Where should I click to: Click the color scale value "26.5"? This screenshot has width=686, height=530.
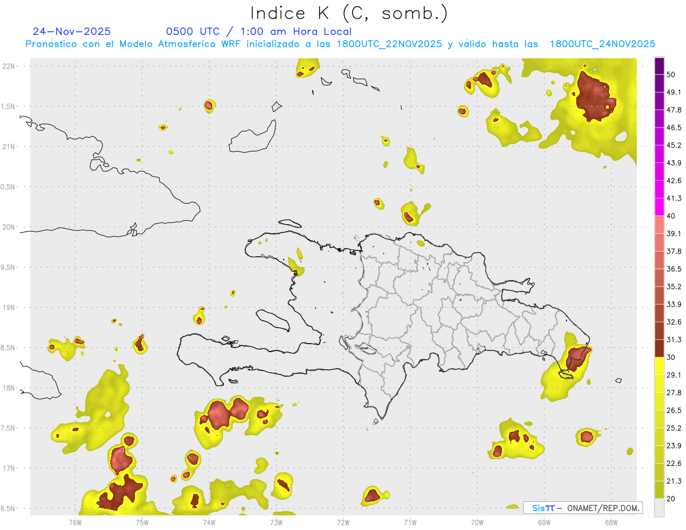[673, 411]
